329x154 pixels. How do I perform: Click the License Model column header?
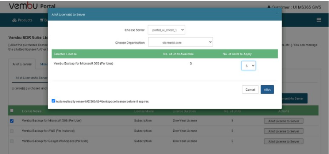pos(144,111)
